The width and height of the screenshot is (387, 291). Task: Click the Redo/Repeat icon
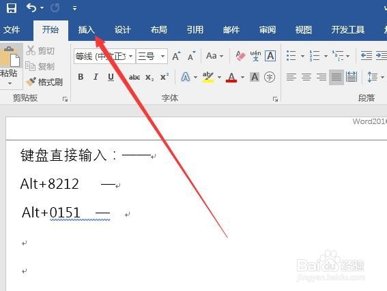(x=55, y=8)
